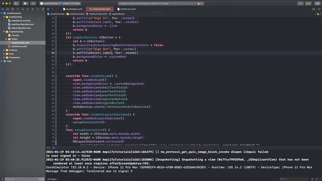
Task: Open the Issue navigator warning icon
Action: click(23, 9)
